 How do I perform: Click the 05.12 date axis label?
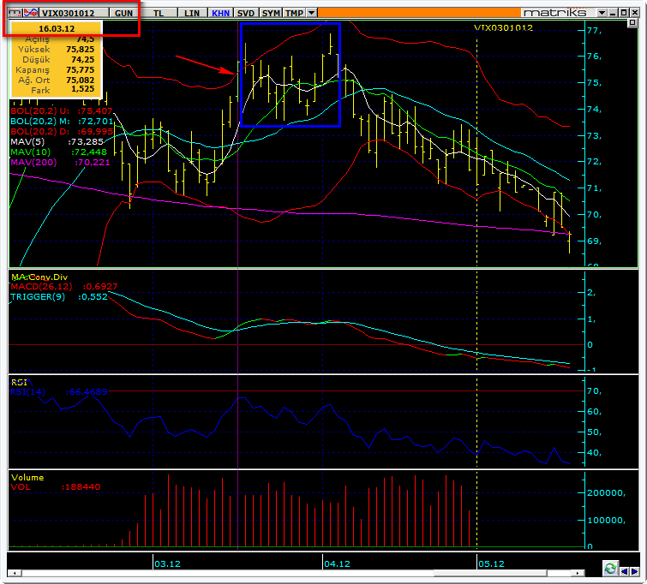[x=491, y=563]
